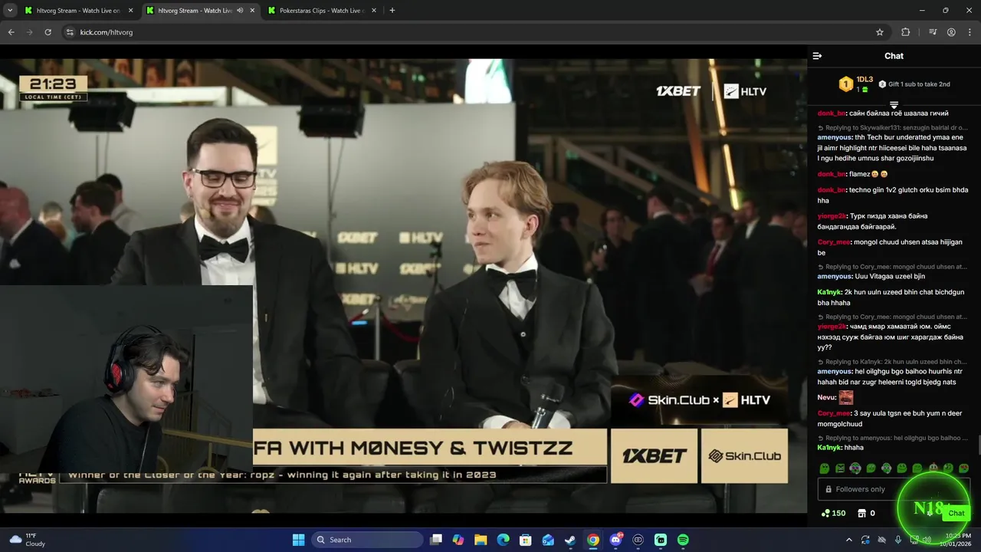Open the tab search dropdown in Chrome
The height and width of the screenshot is (552, 981).
point(10,11)
